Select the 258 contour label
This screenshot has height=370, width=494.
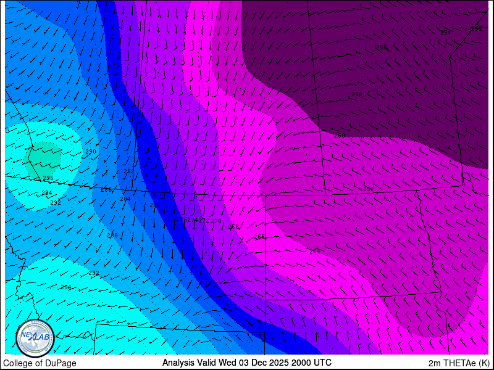click(x=357, y=94)
